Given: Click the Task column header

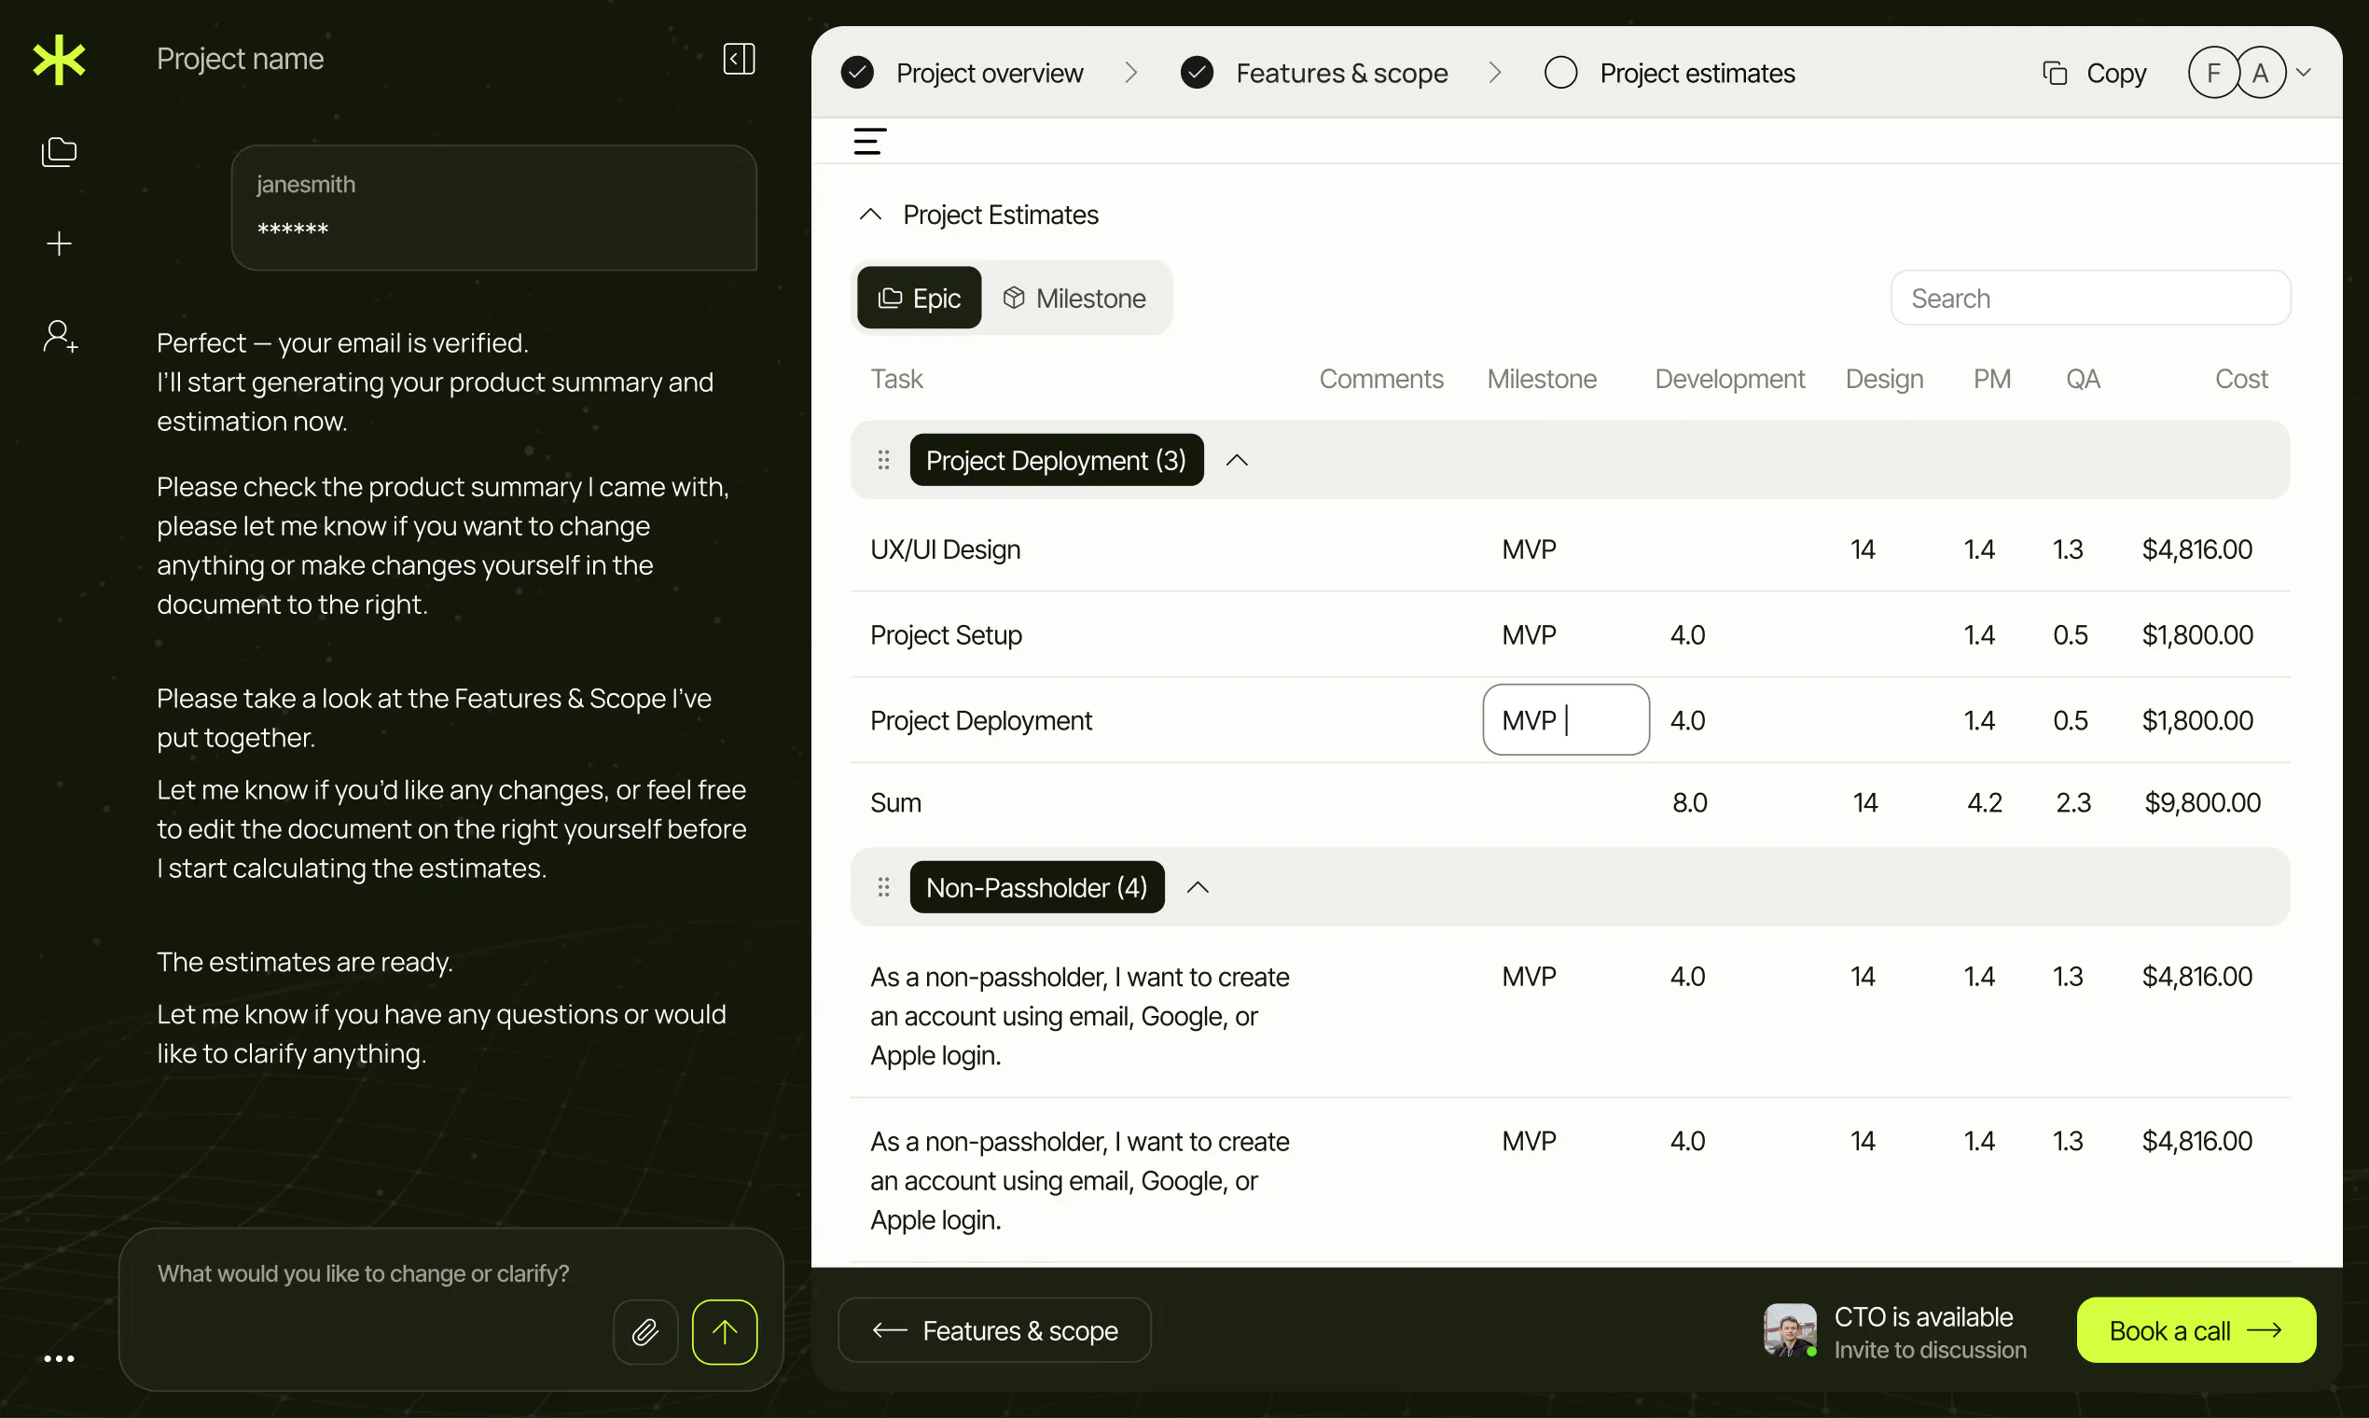Looking at the screenshot, I should click(896, 380).
